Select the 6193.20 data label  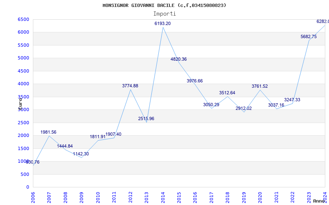(x=162, y=24)
